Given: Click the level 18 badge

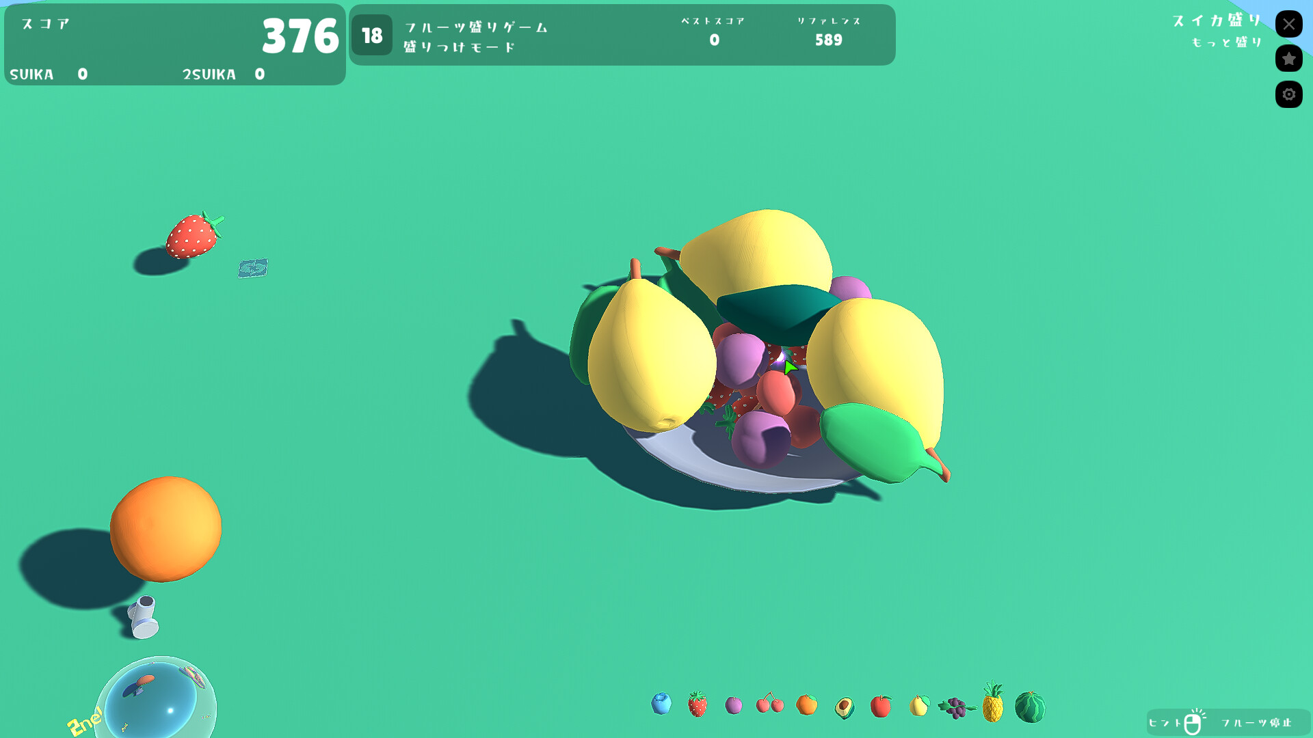Looking at the screenshot, I should [x=372, y=35].
